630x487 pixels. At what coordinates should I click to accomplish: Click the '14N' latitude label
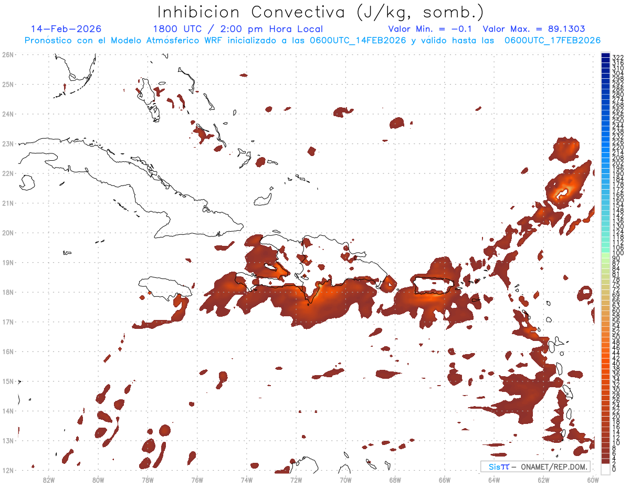(x=8, y=411)
